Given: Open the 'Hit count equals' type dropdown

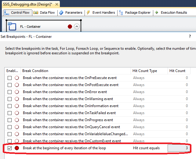Looking at the screenshot, I should pyautogui.click(x=150, y=148).
